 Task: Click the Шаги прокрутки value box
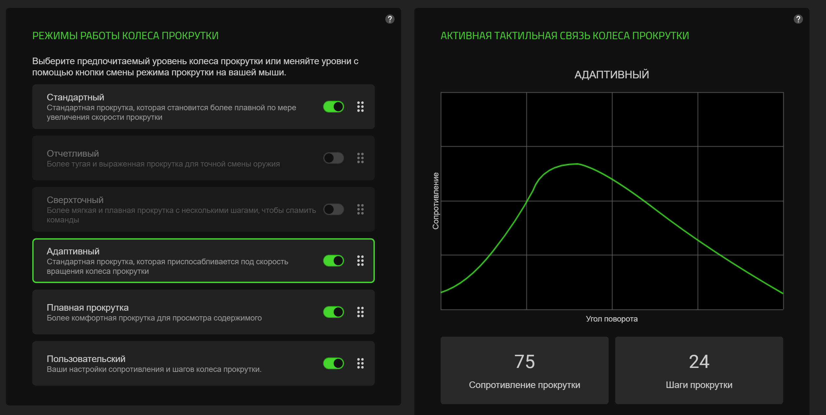[699, 370]
